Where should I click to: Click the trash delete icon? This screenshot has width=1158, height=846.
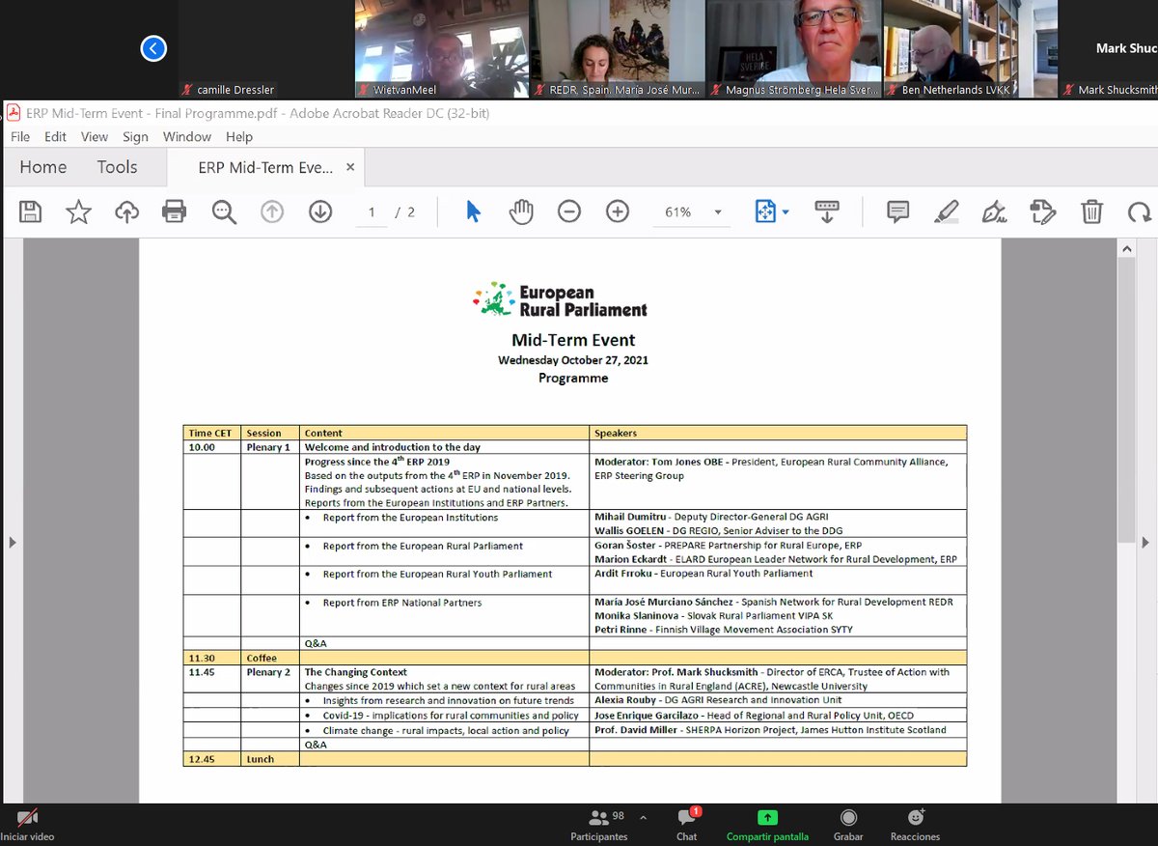[x=1091, y=211]
